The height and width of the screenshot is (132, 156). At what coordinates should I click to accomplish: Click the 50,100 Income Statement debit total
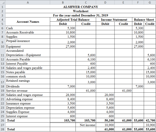tap(105, 120)
